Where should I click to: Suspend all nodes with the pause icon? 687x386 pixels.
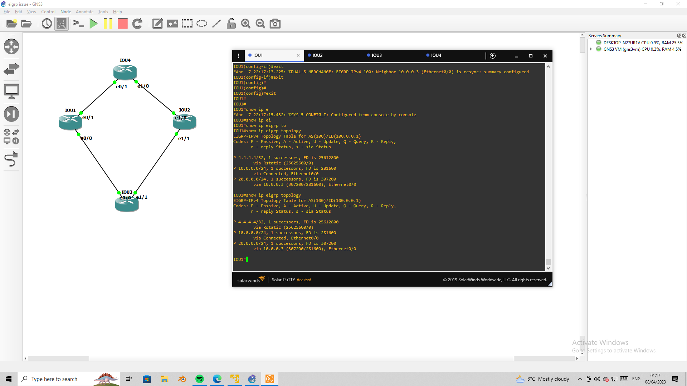(x=108, y=24)
